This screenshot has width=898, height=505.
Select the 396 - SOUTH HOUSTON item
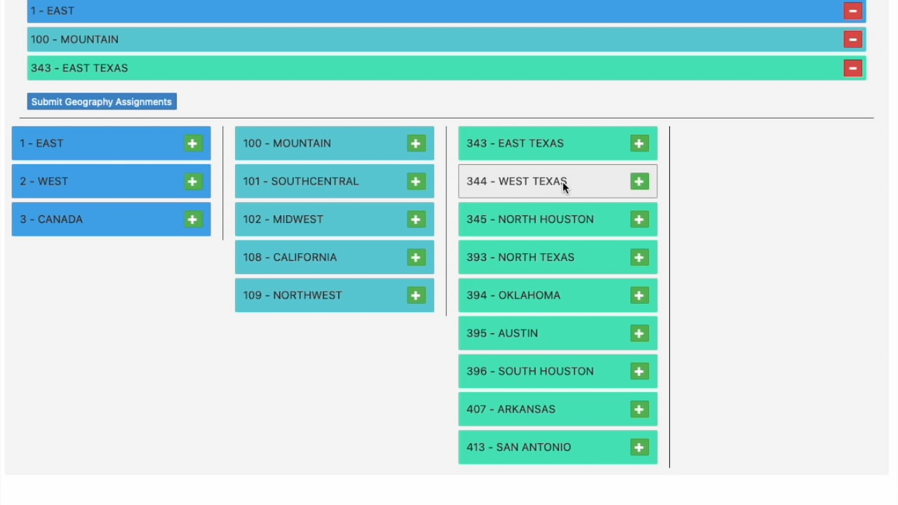point(558,371)
